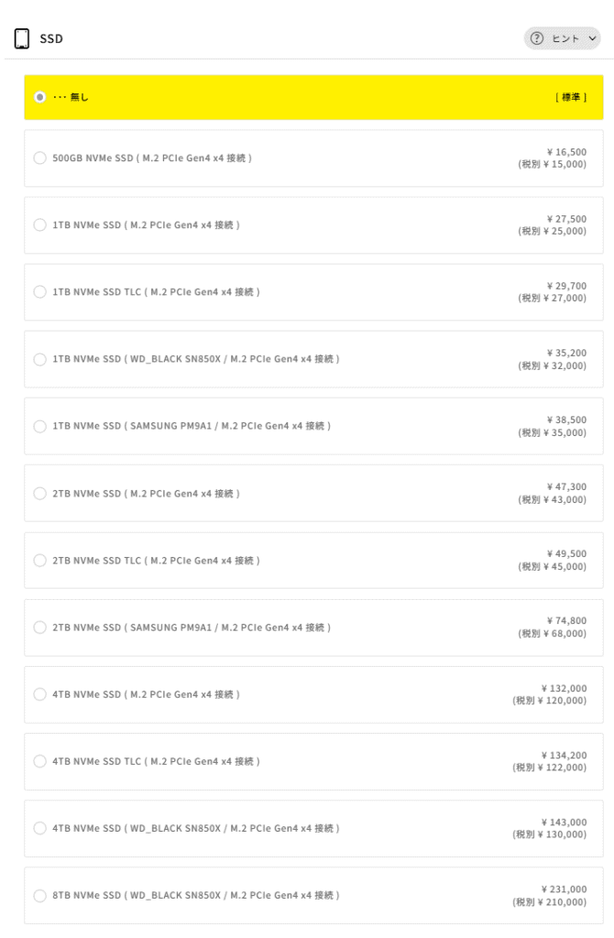Select 1TB SAMSUNG PM9A1 SSD
The height and width of the screenshot is (938, 614).
pyautogui.click(x=39, y=426)
